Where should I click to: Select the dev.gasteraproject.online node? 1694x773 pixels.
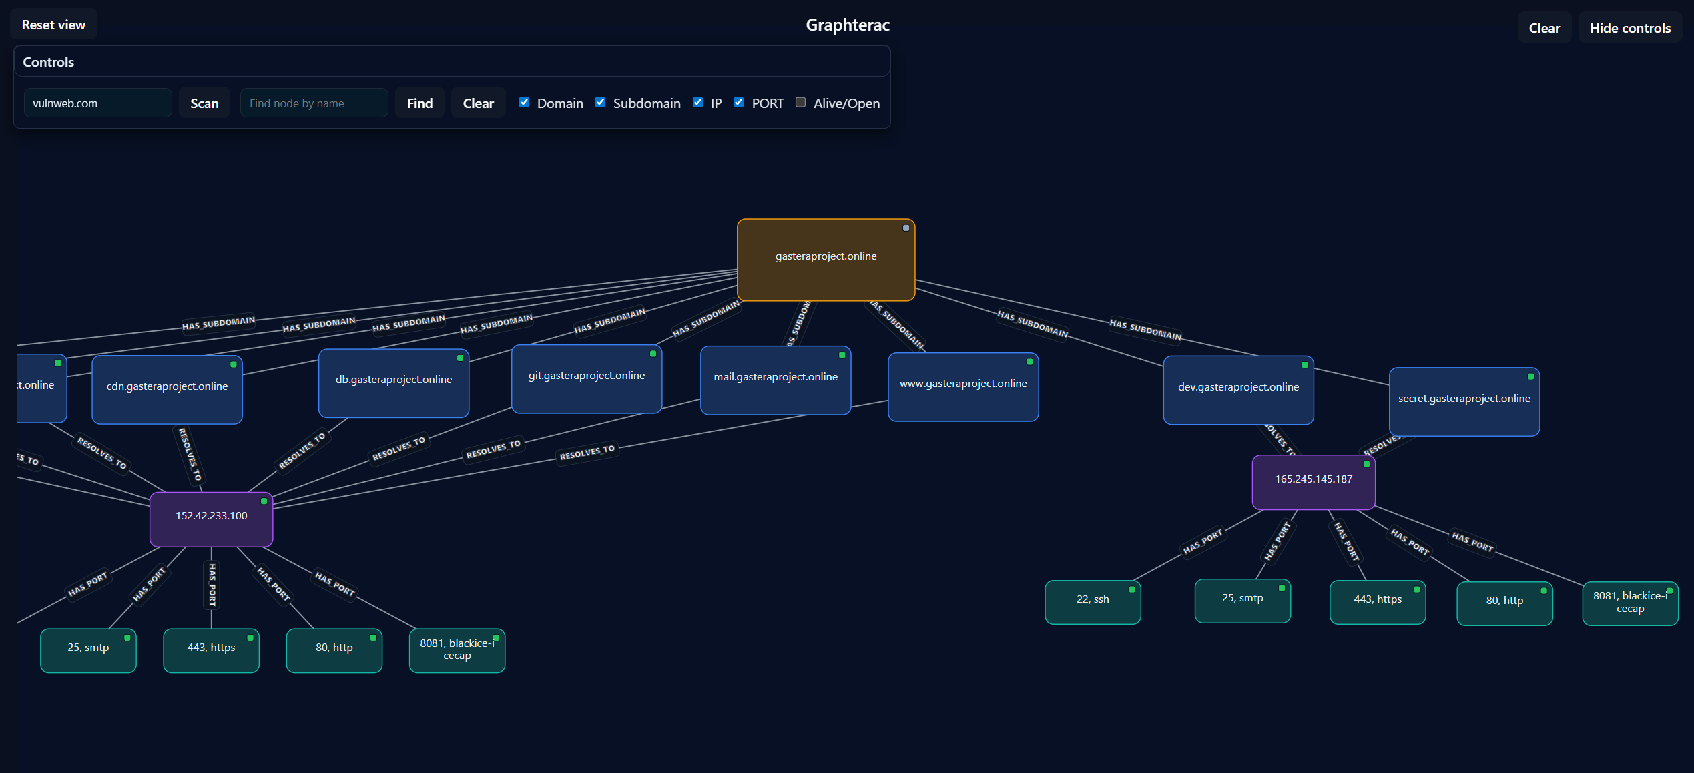1237,389
